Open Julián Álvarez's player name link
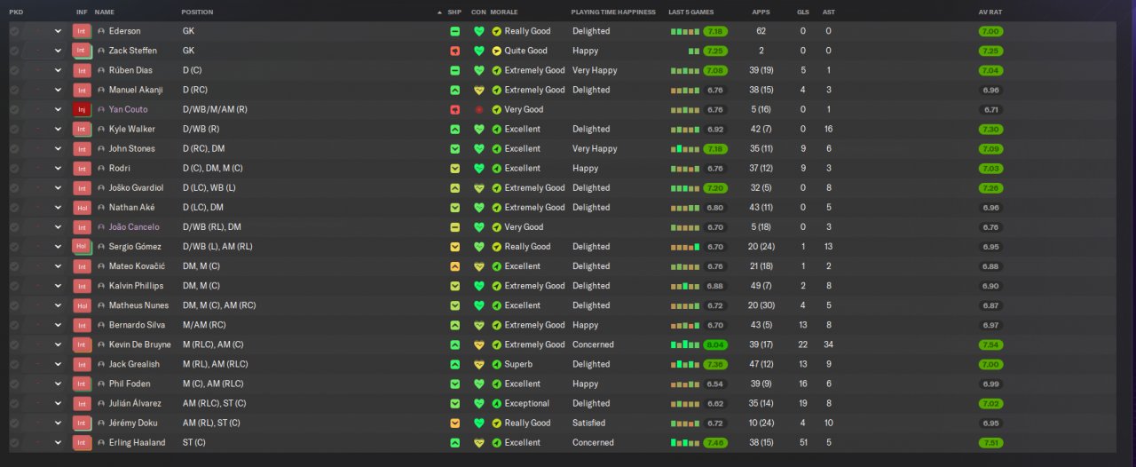1136x467 pixels. [135, 404]
